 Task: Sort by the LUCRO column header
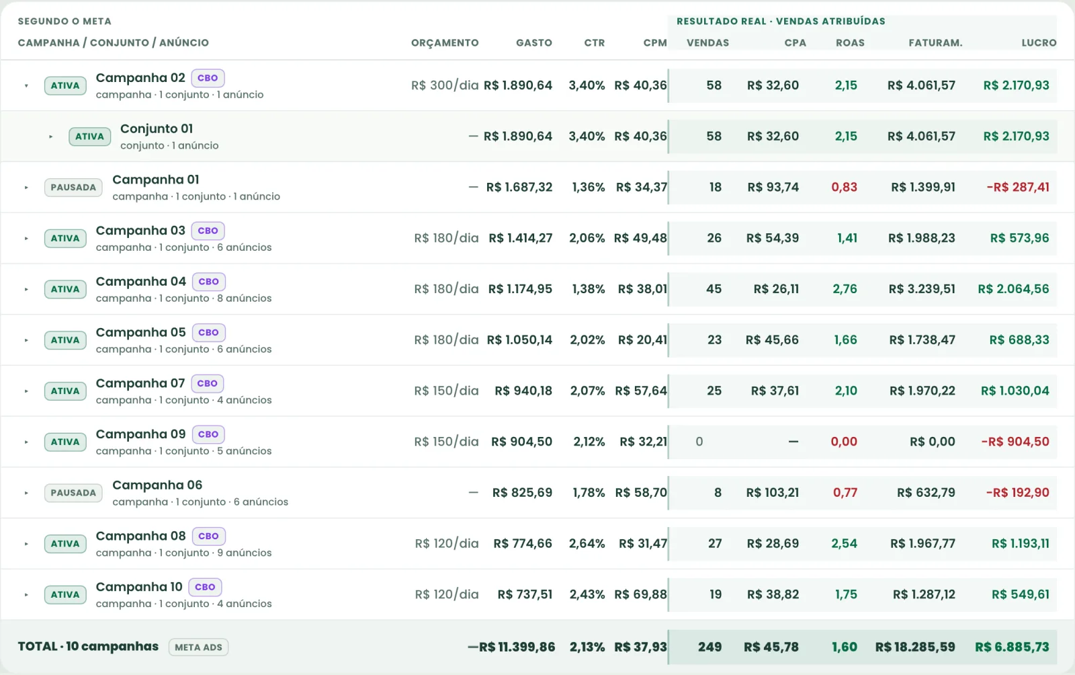coord(1039,43)
